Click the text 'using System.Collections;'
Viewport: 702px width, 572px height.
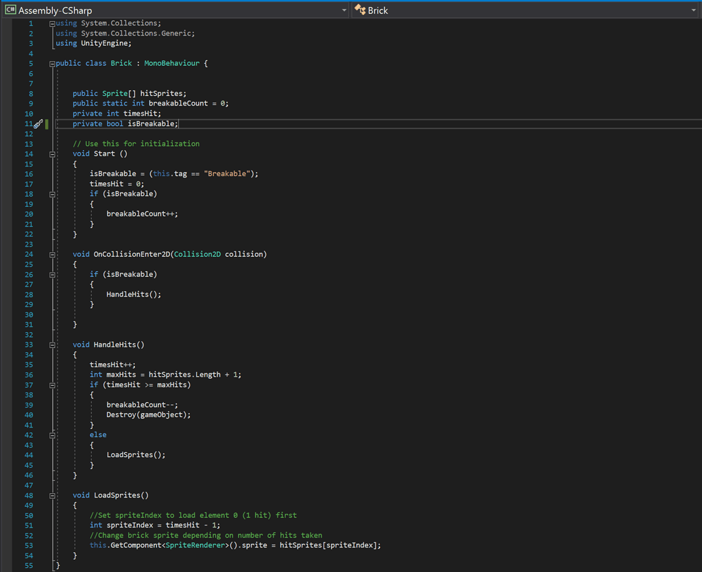(x=108, y=23)
